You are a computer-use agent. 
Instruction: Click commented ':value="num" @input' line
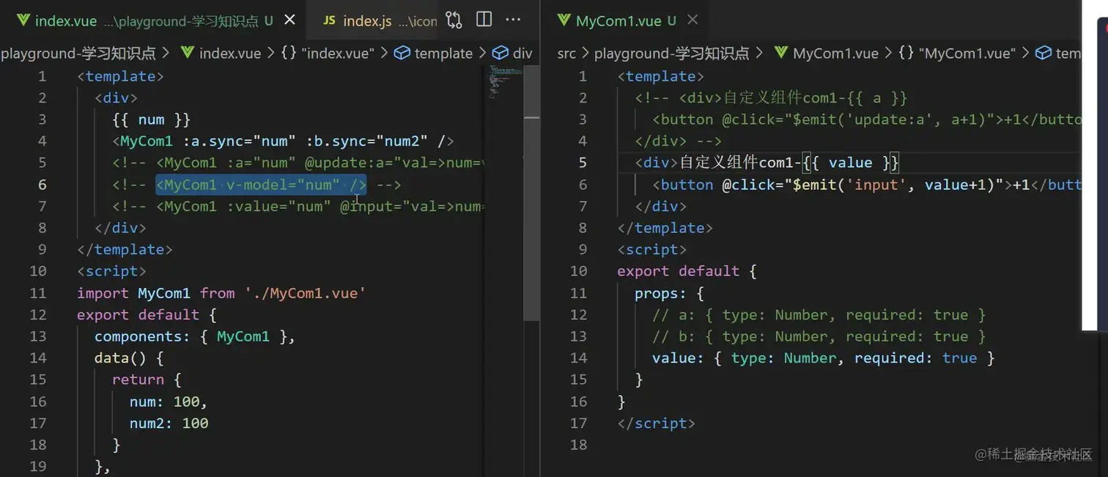tap(298, 207)
